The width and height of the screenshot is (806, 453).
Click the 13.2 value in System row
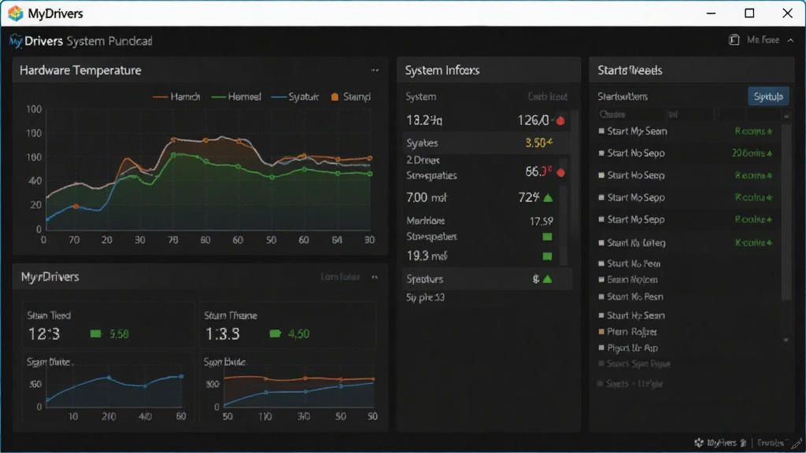click(x=424, y=120)
